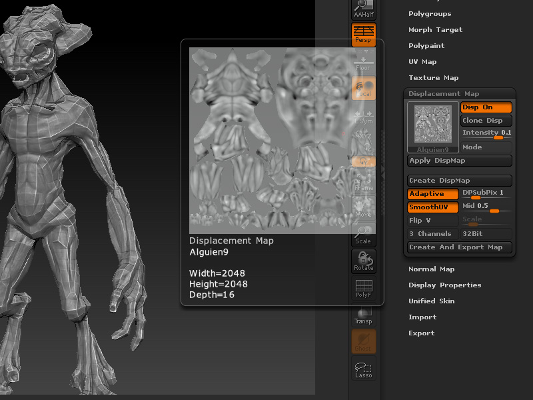Activate the Lasso selection icon
The width and height of the screenshot is (533, 400).
(363, 369)
